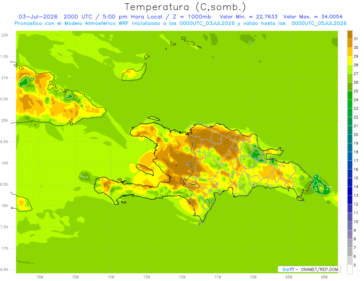Click the '25' contour label on the map
This screenshot has height=281, width=364.
pos(328,188)
